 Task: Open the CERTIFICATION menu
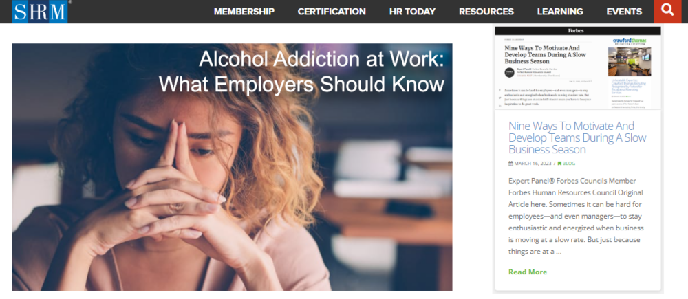(332, 12)
